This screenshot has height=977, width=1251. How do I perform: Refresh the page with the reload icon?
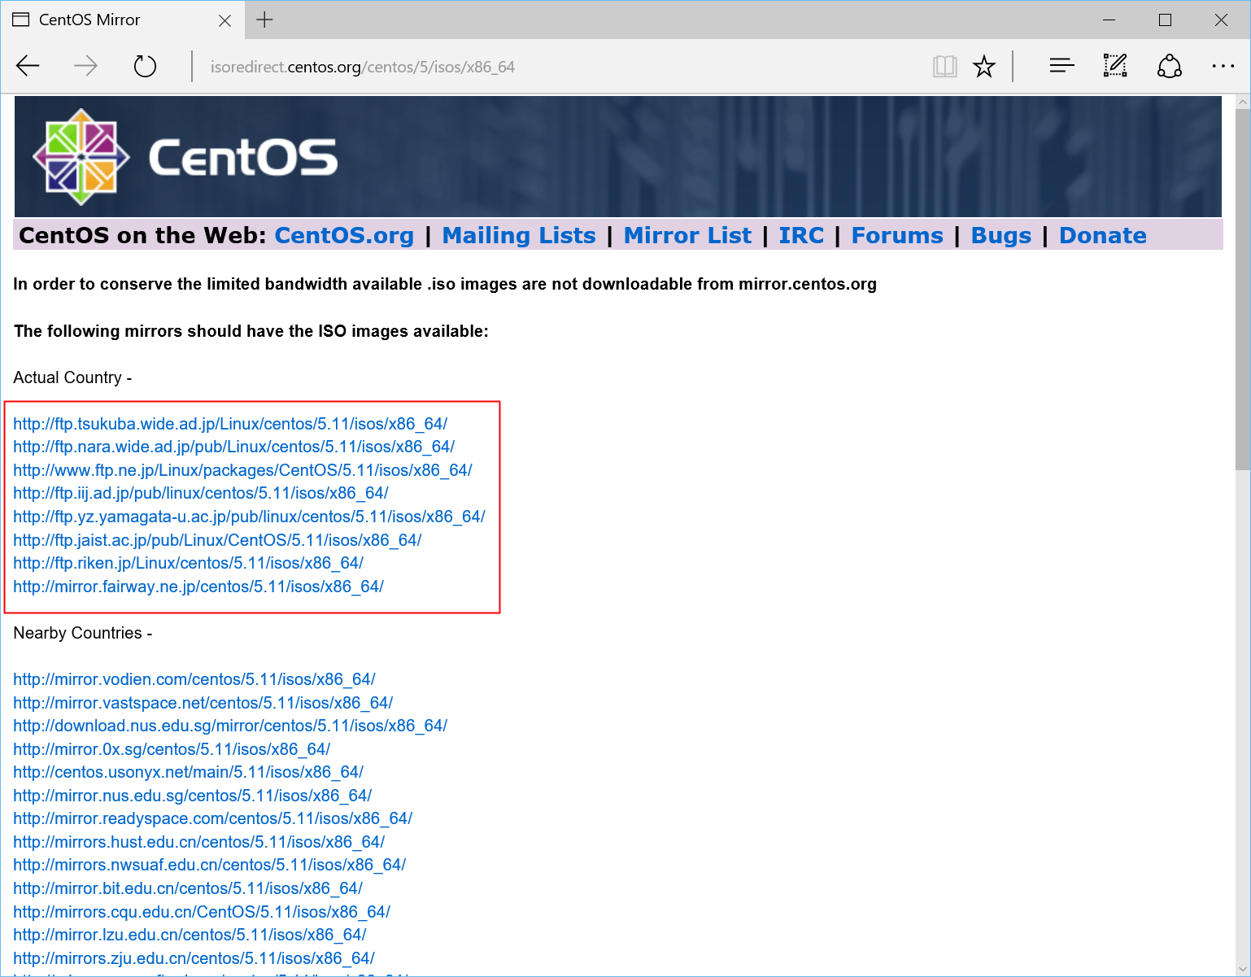[145, 66]
